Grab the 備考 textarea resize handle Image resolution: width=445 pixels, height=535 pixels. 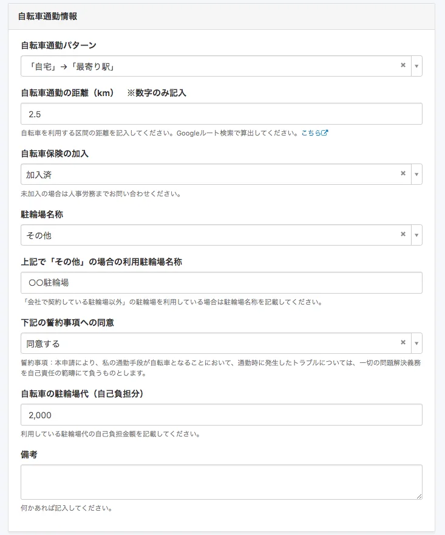[x=419, y=497]
